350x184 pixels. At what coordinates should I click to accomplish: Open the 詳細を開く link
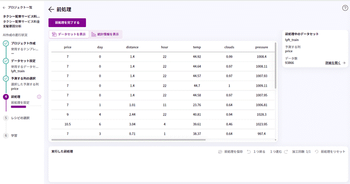(335, 63)
